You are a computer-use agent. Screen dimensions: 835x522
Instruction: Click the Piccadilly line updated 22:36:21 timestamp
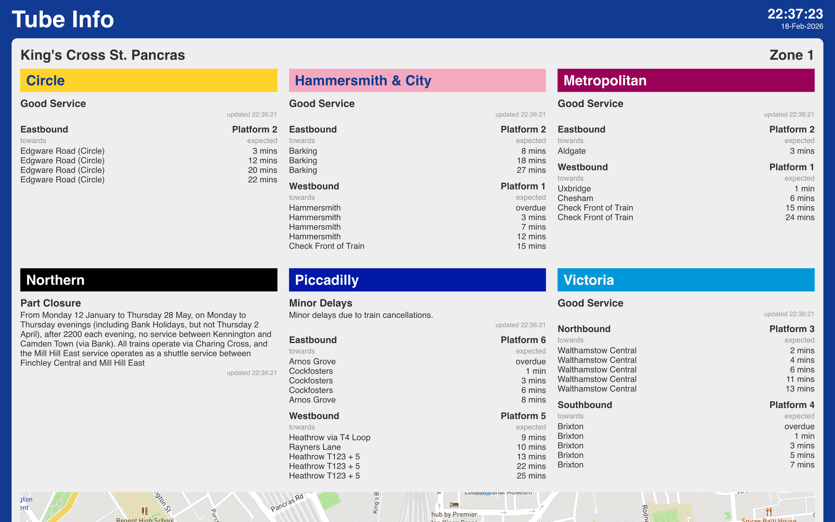tap(520, 325)
